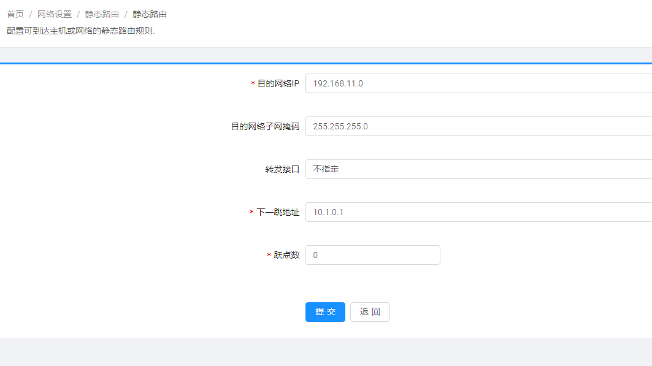Image resolution: width=652 pixels, height=366 pixels.
Task: Submit the form with 提交 button
Action: pyautogui.click(x=325, y=312)
